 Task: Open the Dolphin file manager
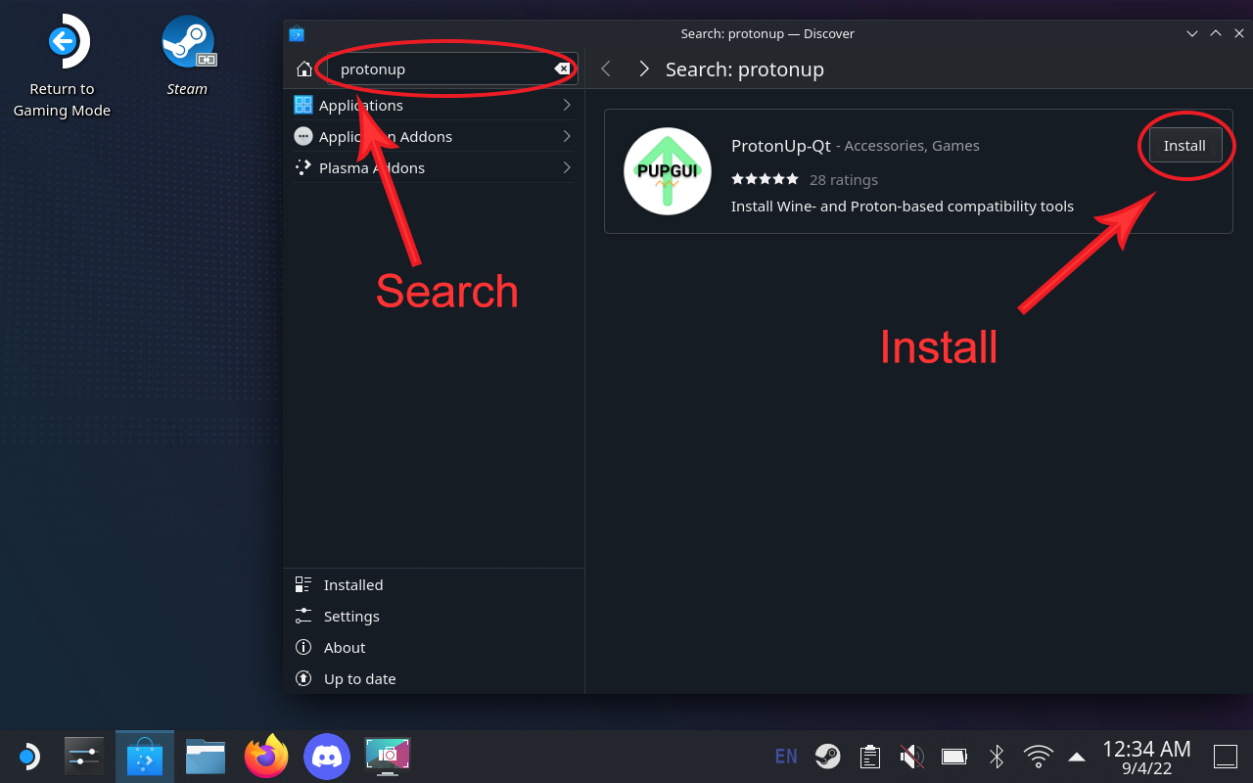pos(206,757)
